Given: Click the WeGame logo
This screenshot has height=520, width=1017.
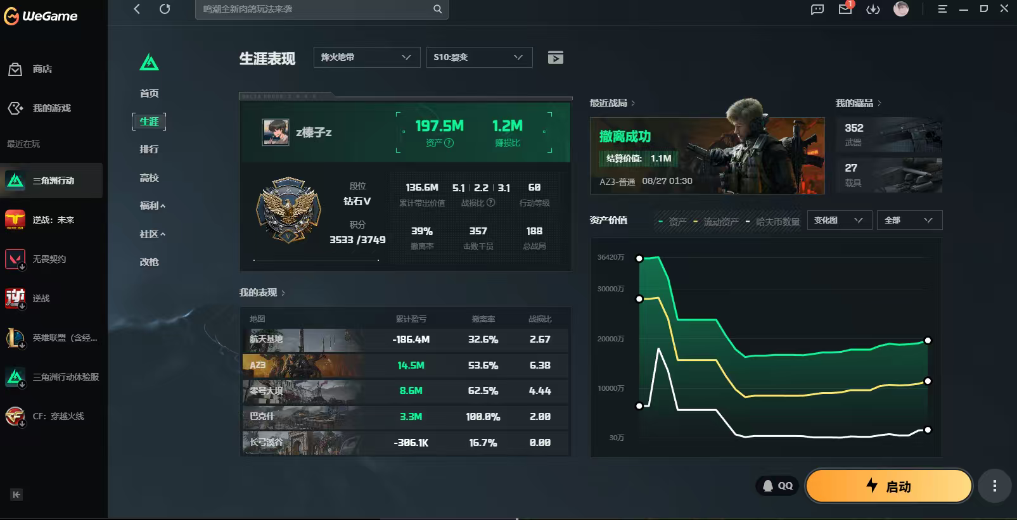Looking at the screenshot, I should click(41, 16).
